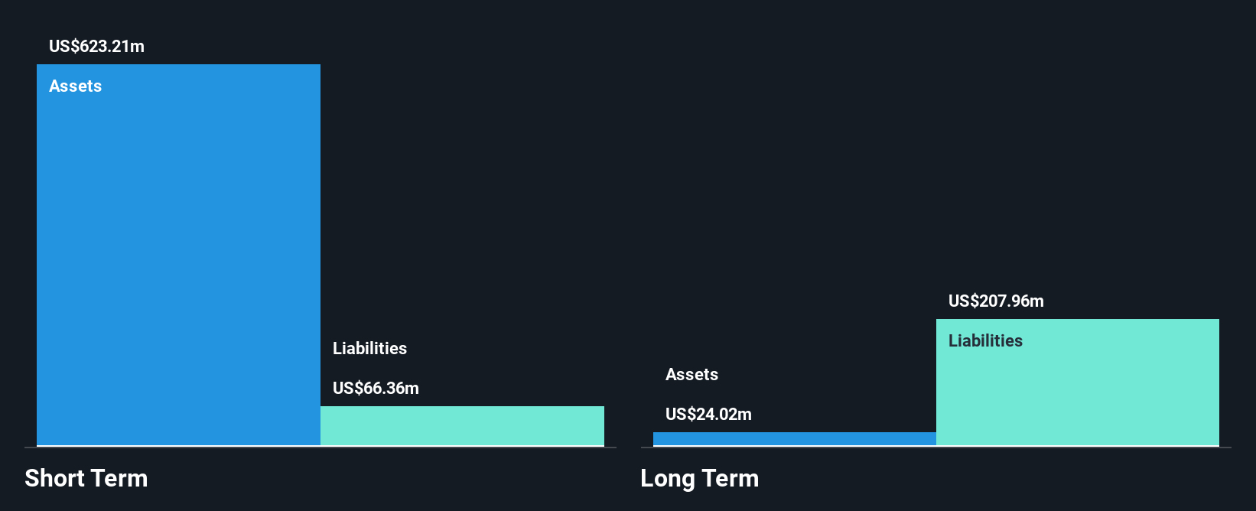Click the word Term in Short Term
The width and height of the screenshot is (1256, 511).
pyautogui.click(x=120, y=478)
